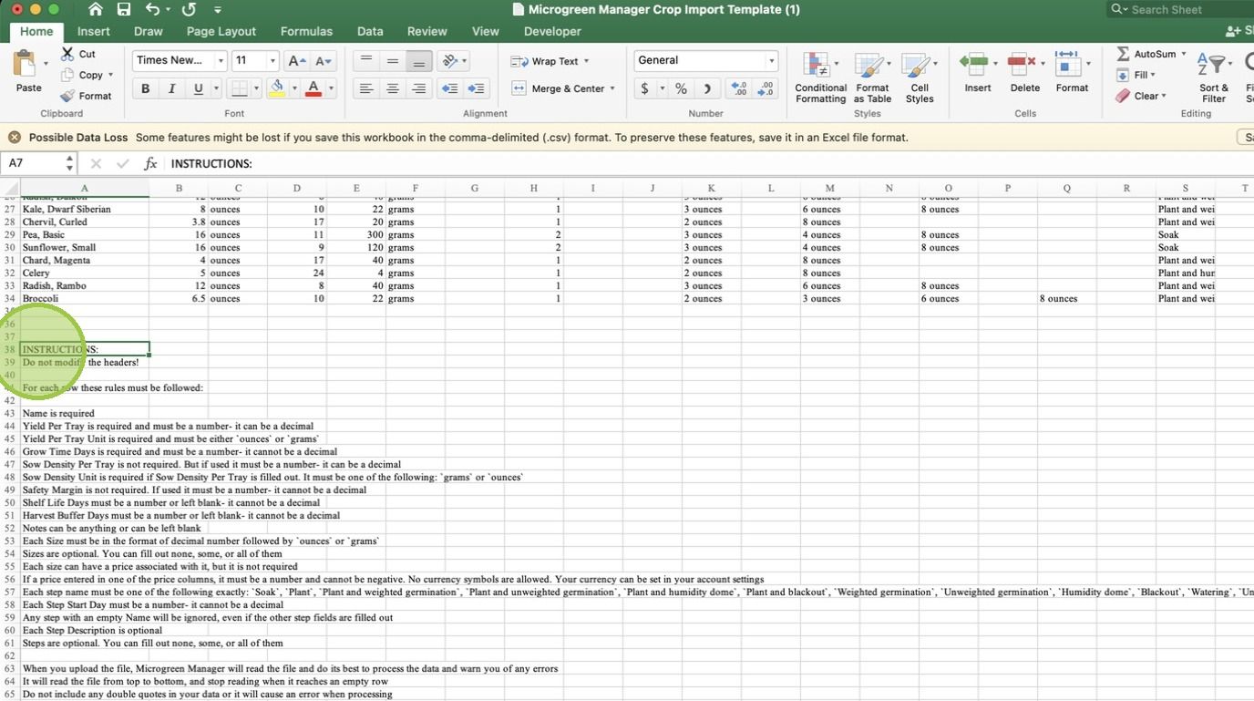Open the Format cells menu in Cells group

pos(1072,73)
